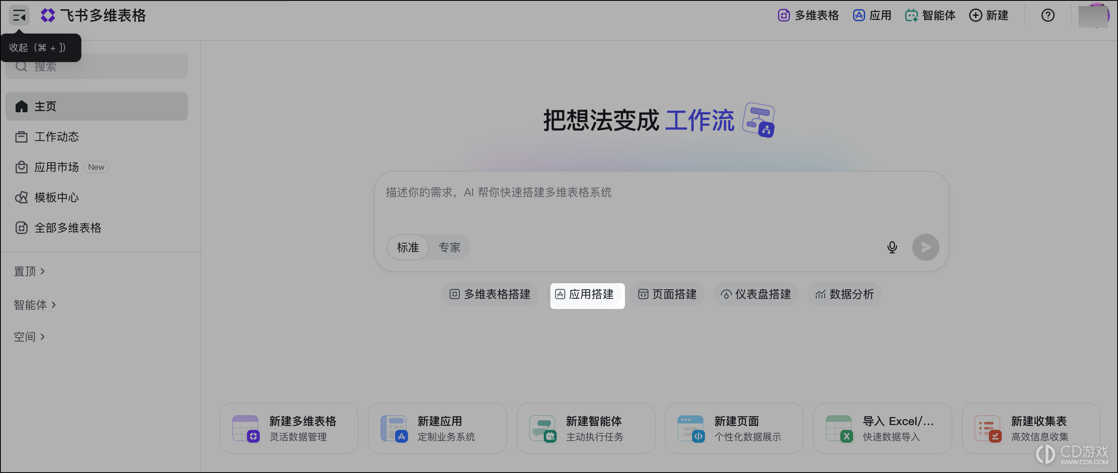Viewport: 1118px width, 473px height.
Task: Click 导入 Excel card
Action: click(883, 428)
